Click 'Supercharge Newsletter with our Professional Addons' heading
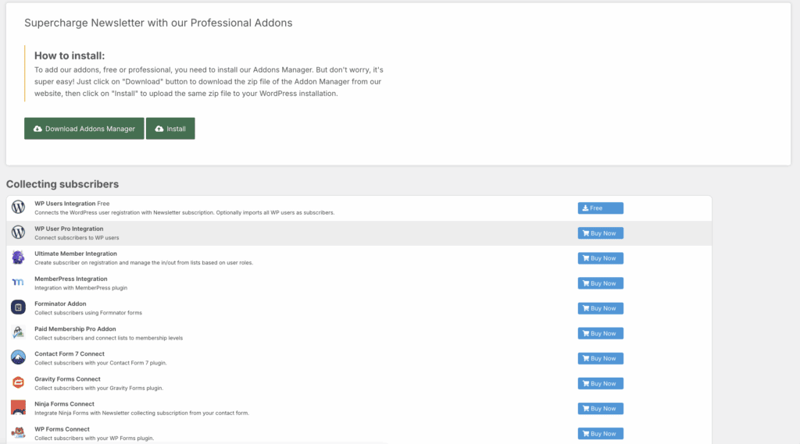 coord(158,23)
